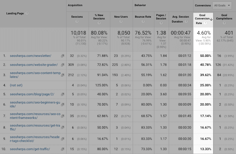Select the 125.00% new sessions cell
Viewport: 236px width, 154px height.
[x=102, y=85]
